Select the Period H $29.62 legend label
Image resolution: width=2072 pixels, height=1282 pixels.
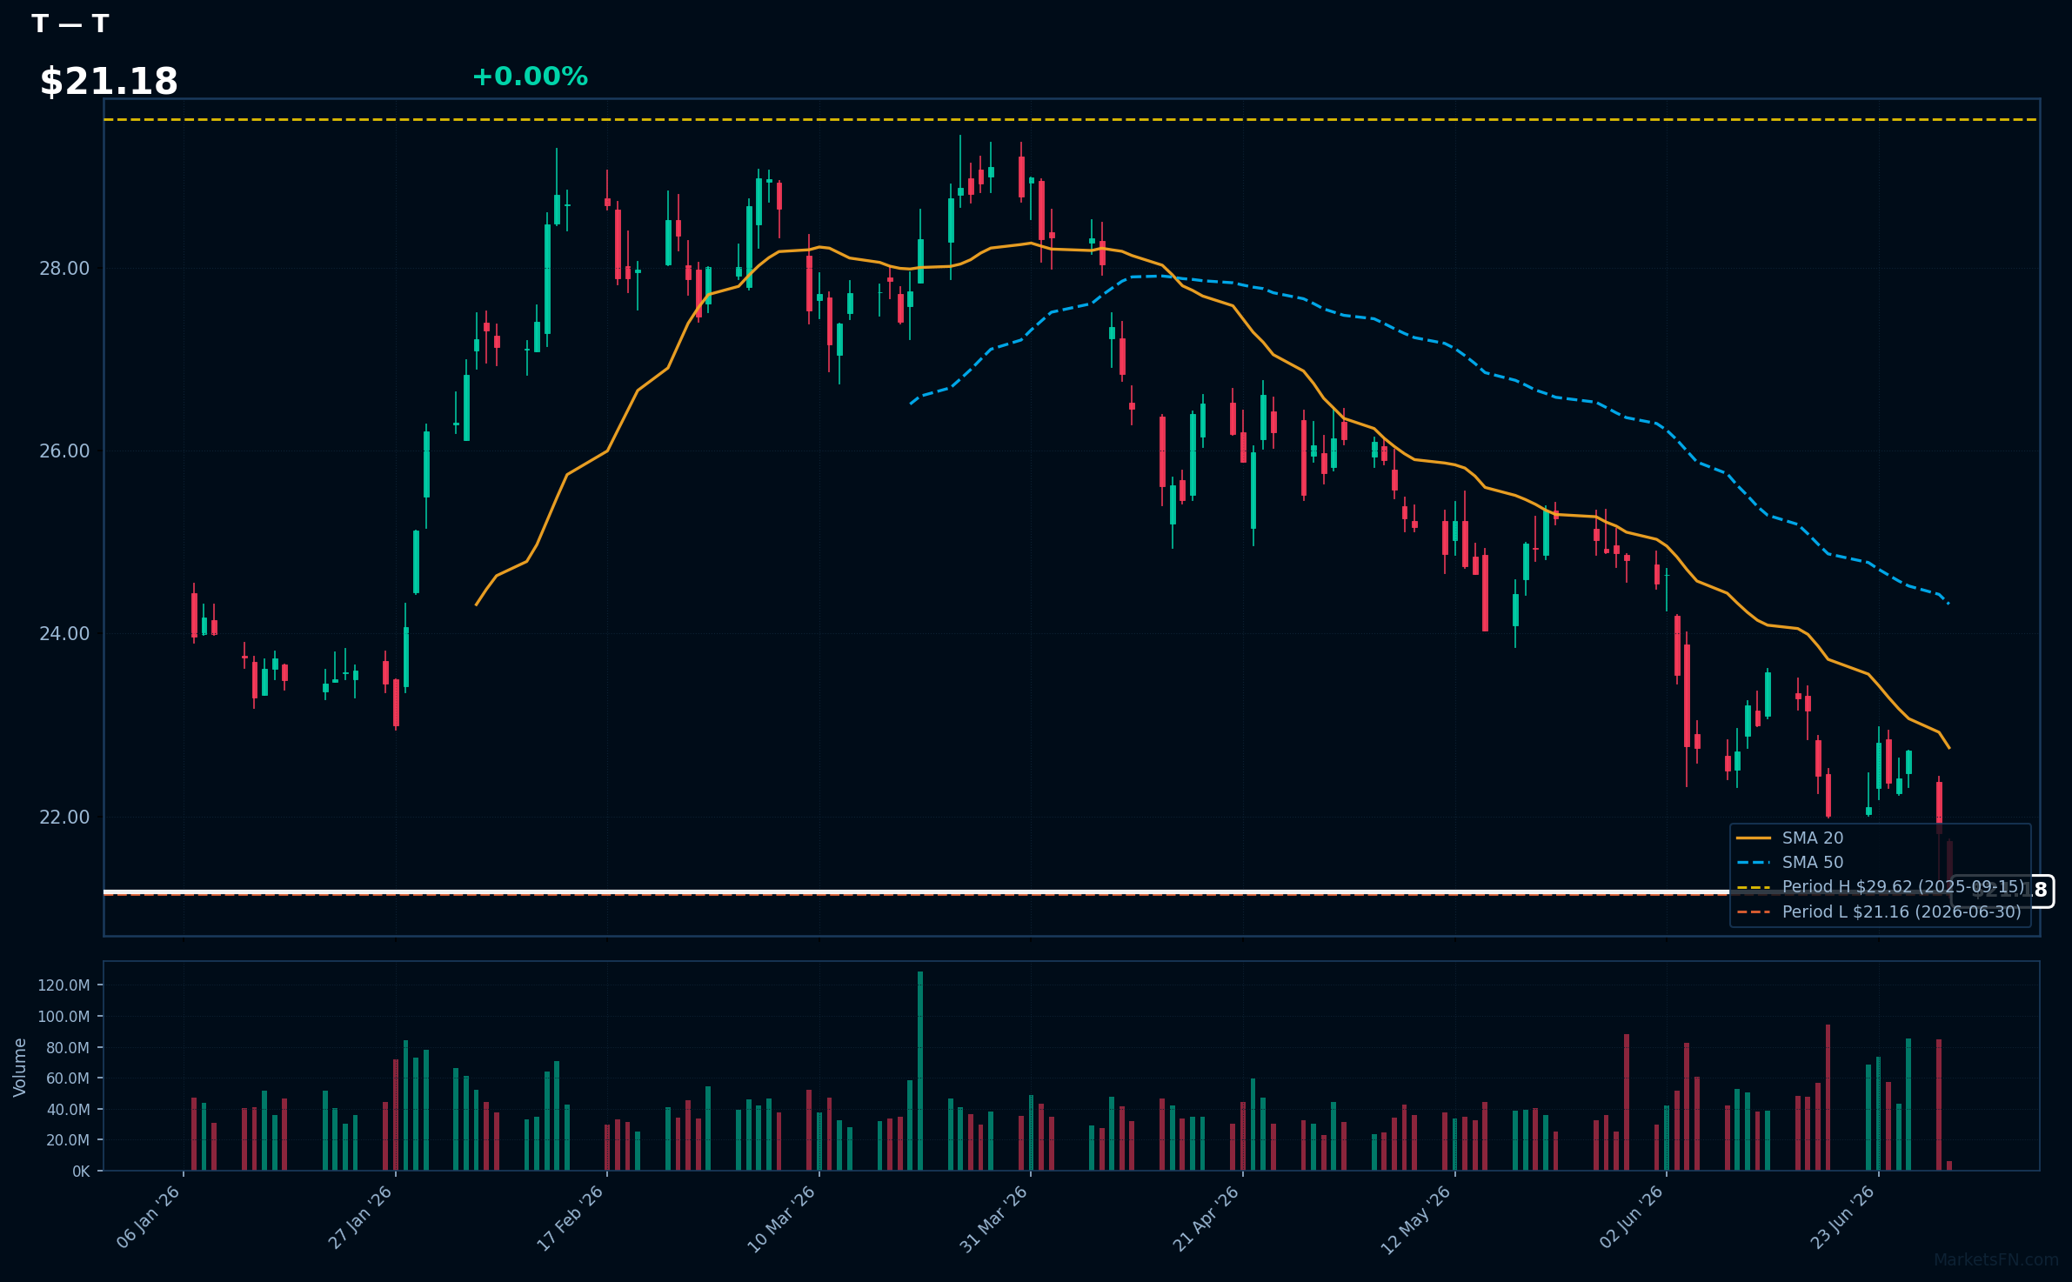(x=1903, y=887)
